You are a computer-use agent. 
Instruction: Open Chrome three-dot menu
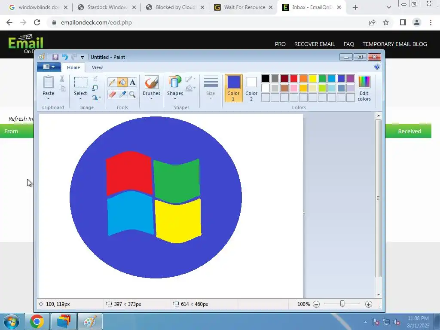(431, 22)
